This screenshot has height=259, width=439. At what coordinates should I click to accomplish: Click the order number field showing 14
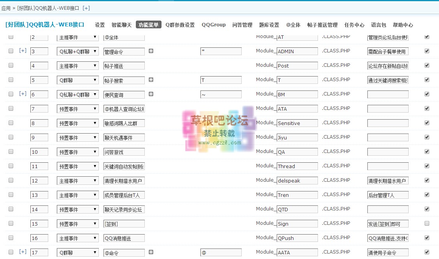pos(39,209)
